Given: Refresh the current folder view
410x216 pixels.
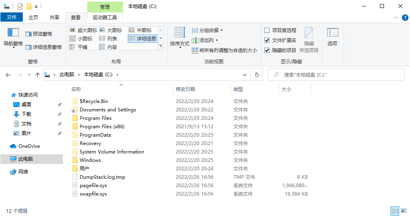Looking at the screenshot, I should (x=257, y=75).
